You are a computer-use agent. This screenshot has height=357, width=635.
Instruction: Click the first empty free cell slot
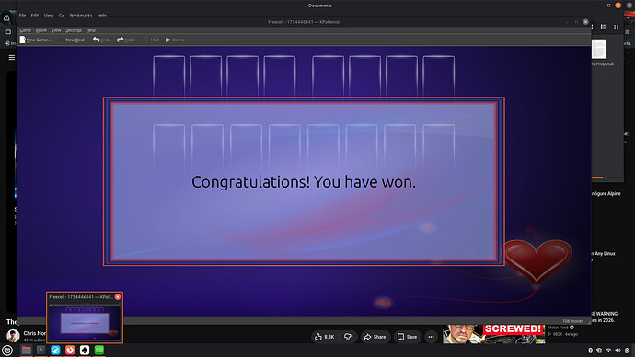click(x=169, y=76)
